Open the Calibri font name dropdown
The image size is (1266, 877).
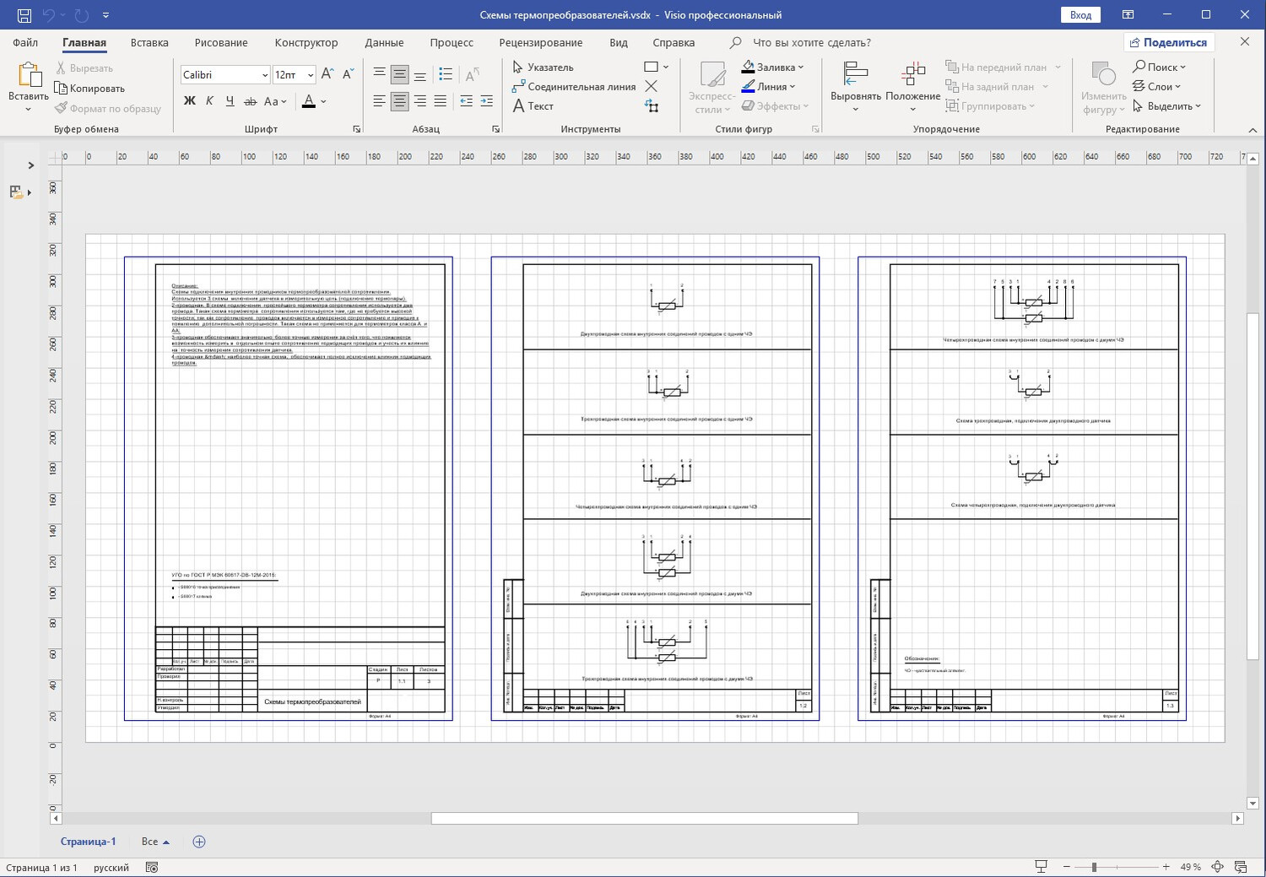click(264, 75)
